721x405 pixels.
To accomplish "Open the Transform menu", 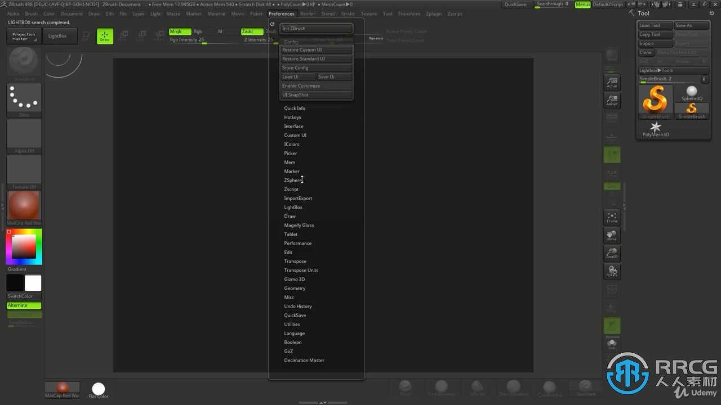I will (x=409, y=13).
